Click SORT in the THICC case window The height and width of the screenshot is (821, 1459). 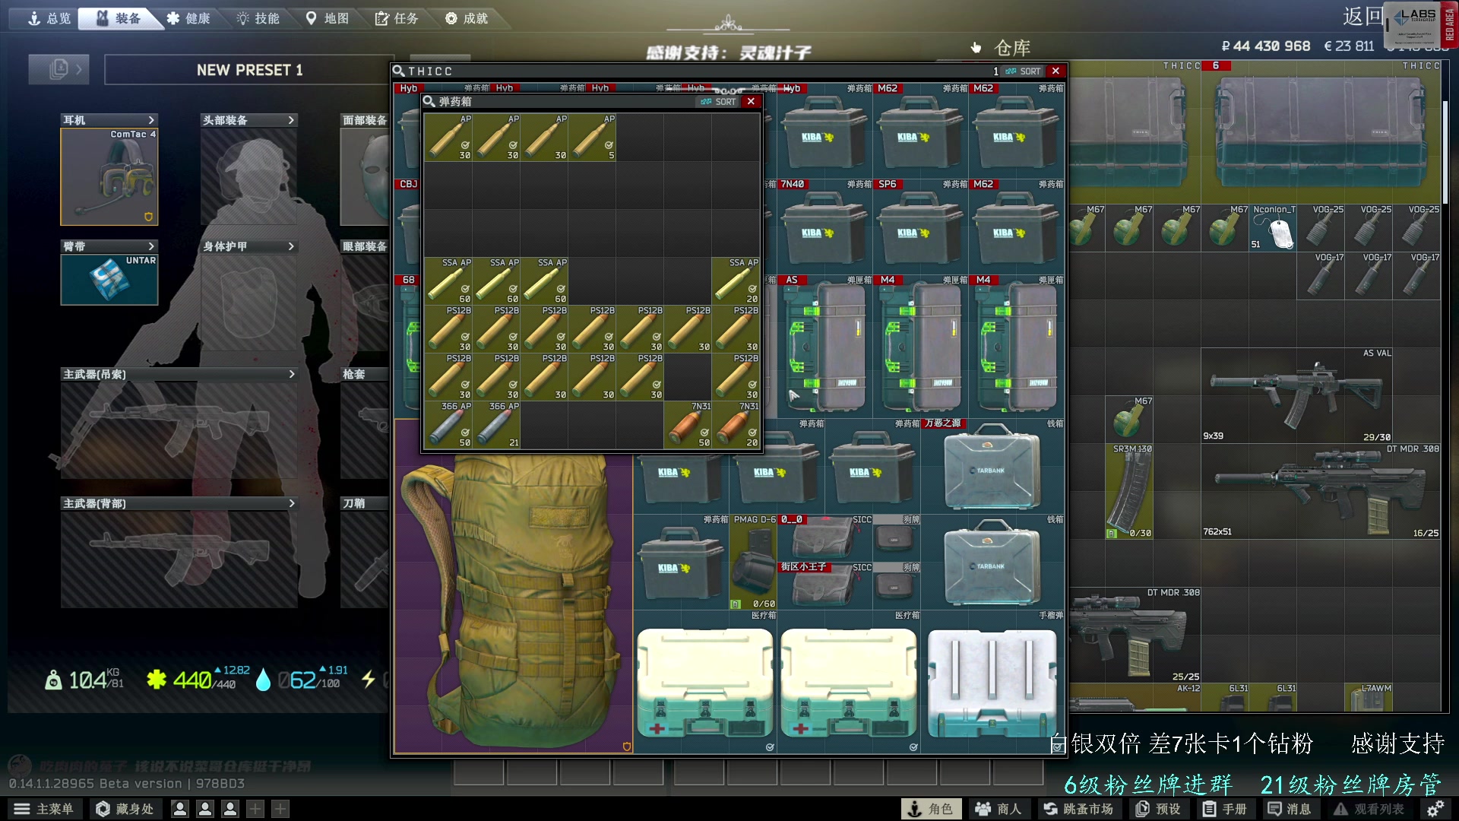click(1023, 71)
